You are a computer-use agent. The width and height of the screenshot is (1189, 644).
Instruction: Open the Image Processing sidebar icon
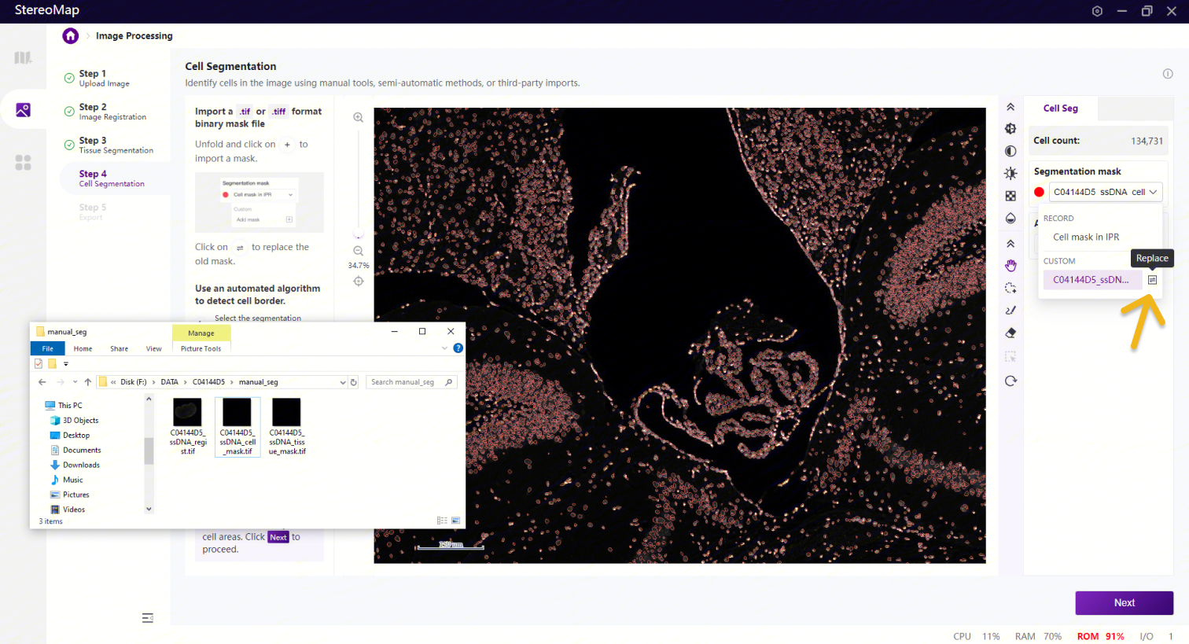(x=23, y=110)
